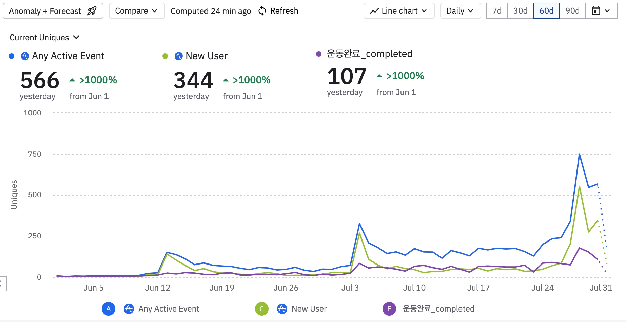Image resolution: width=626 pixels, height=322 pixels.
Task: Open the calendar date picker icon
Action: [596, 11]
